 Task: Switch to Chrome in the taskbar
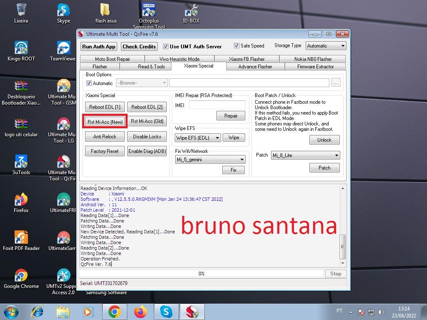115,312
